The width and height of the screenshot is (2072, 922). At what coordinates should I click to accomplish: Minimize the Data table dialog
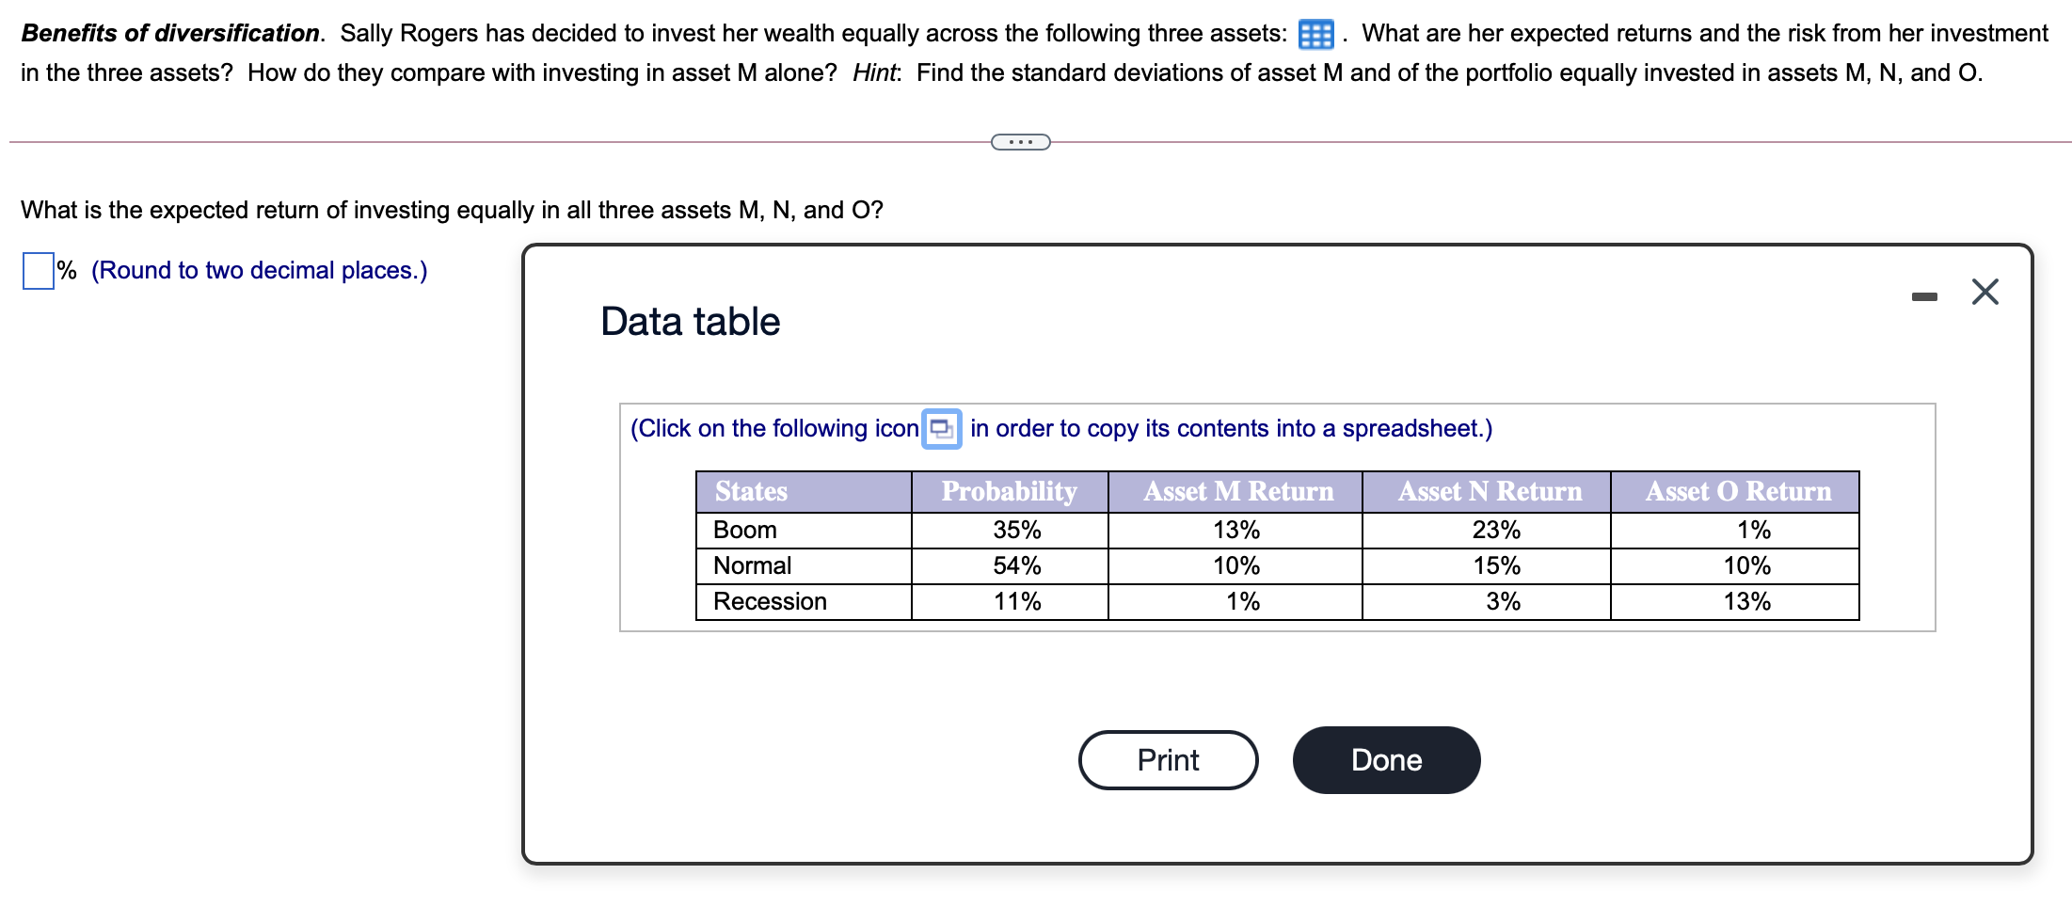point(1924,296)
